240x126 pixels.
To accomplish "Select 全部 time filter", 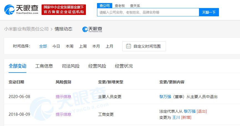I will tap(43, 46).
